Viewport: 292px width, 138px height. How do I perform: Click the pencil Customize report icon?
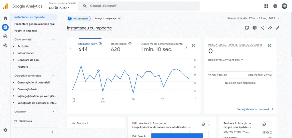pos(277,28)
